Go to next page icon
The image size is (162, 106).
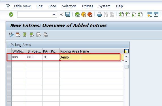(x=134, y=14)
